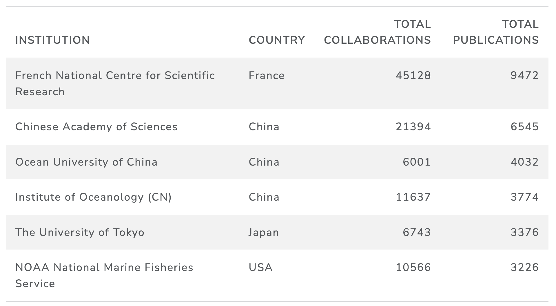Select Institute of Oceanology (CN) entry
The image size is (556, 306).
[x=93, y=197]
